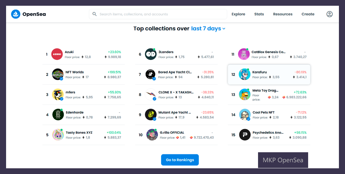Open the Resources menu
This screenshot has width=345, height=174.
283,14
